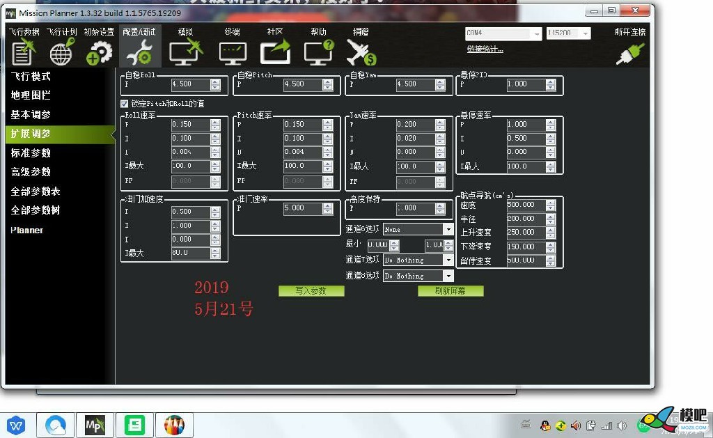Select 标准参数 in the sidebar

pos(31,152)
